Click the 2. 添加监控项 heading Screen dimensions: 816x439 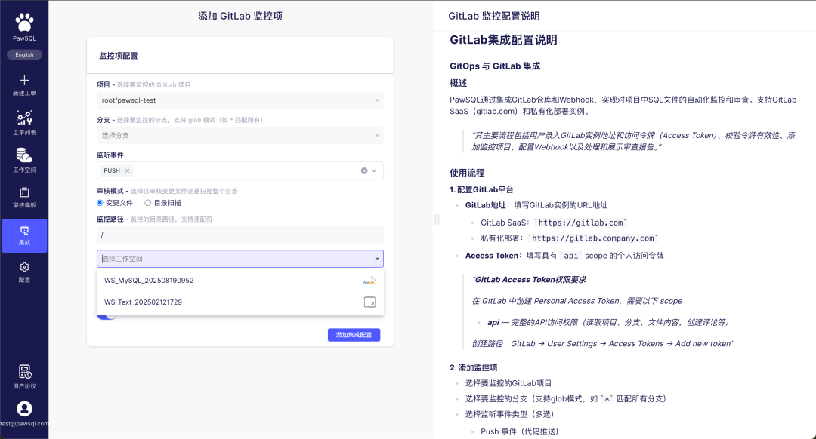pos(474,368)
